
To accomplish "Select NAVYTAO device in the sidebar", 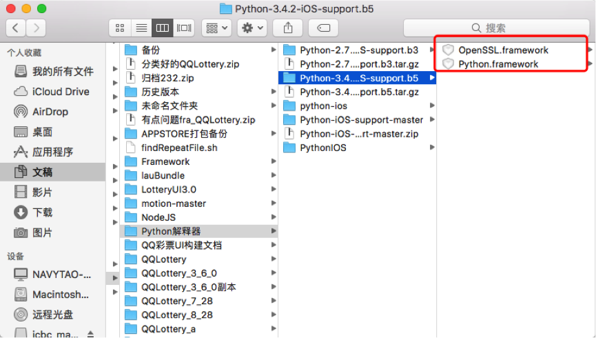I will pyautogui.click(x=53, y=275).
